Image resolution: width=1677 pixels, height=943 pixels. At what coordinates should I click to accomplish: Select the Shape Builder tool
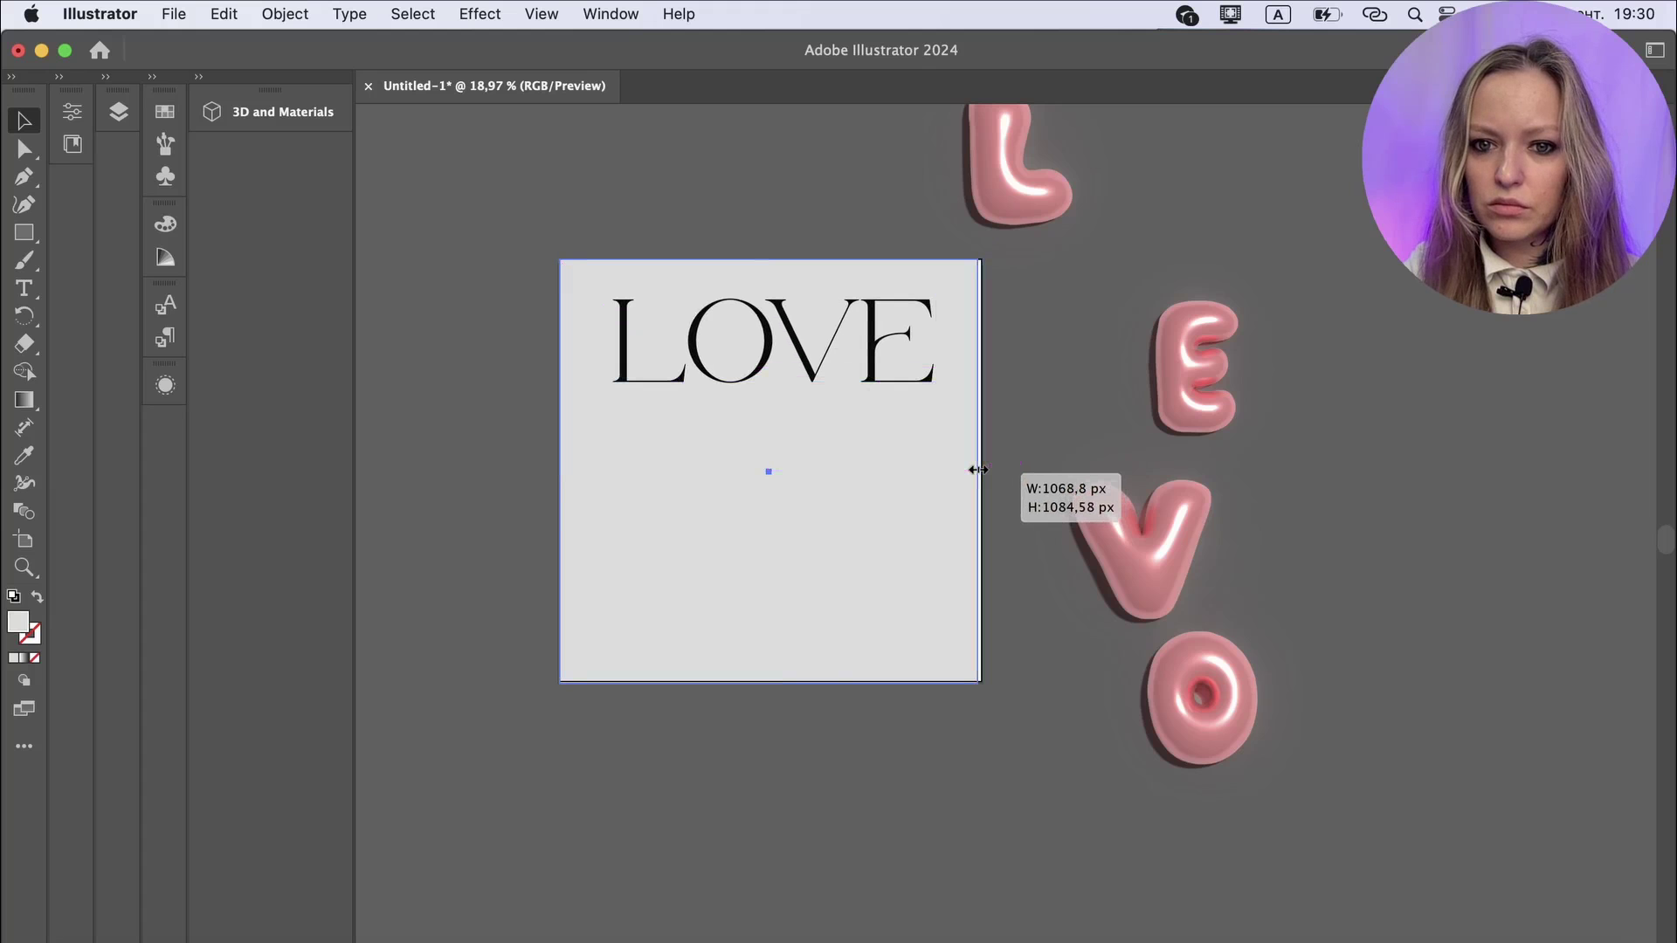point(24,512)
